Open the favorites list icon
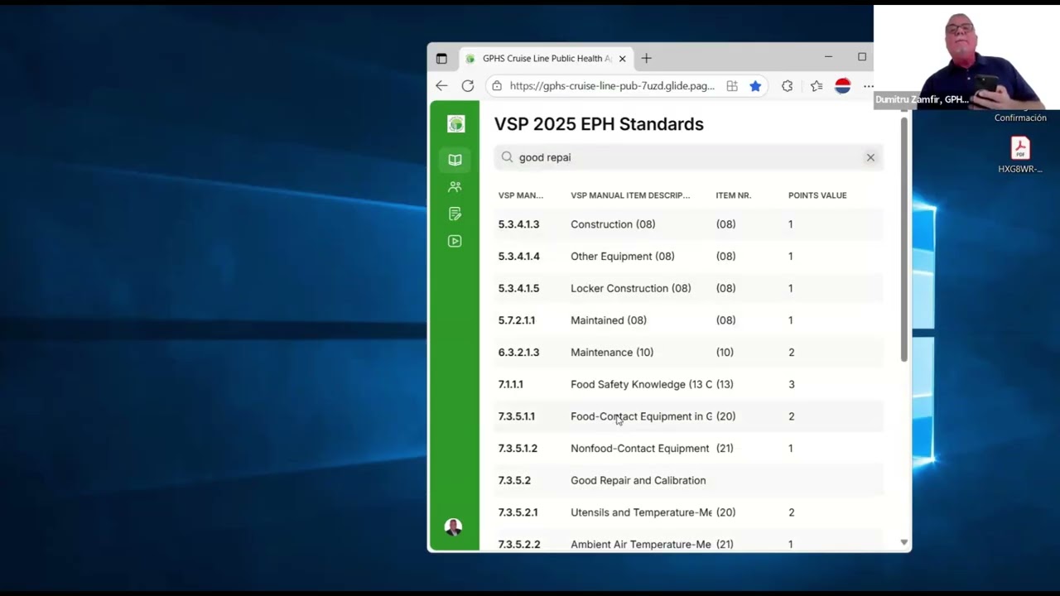Image resolution: width=1060 pixels, height=596 pixels. 817,86
